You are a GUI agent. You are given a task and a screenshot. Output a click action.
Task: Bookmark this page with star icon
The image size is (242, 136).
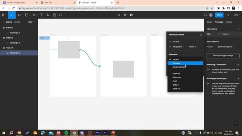(212, 8)
